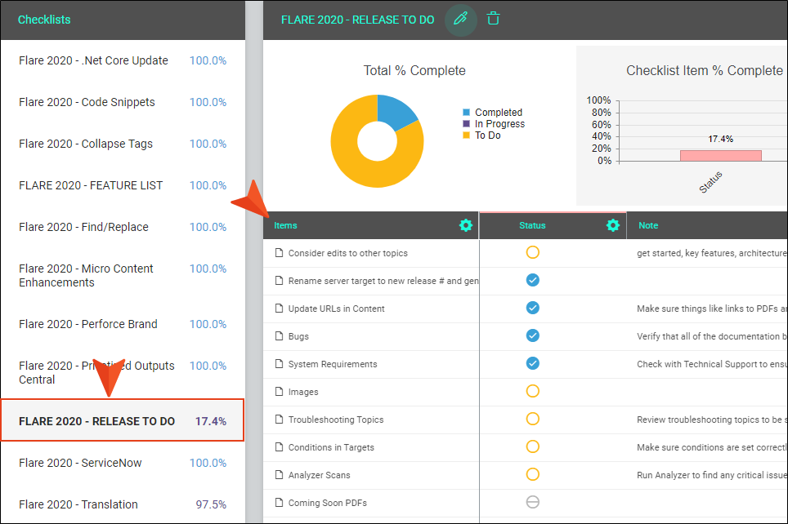Click the In Progress purple legend swatch
Screen dimensions: 788x524
click(467, 124)
